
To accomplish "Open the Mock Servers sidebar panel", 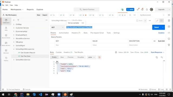I will (6, 44).
